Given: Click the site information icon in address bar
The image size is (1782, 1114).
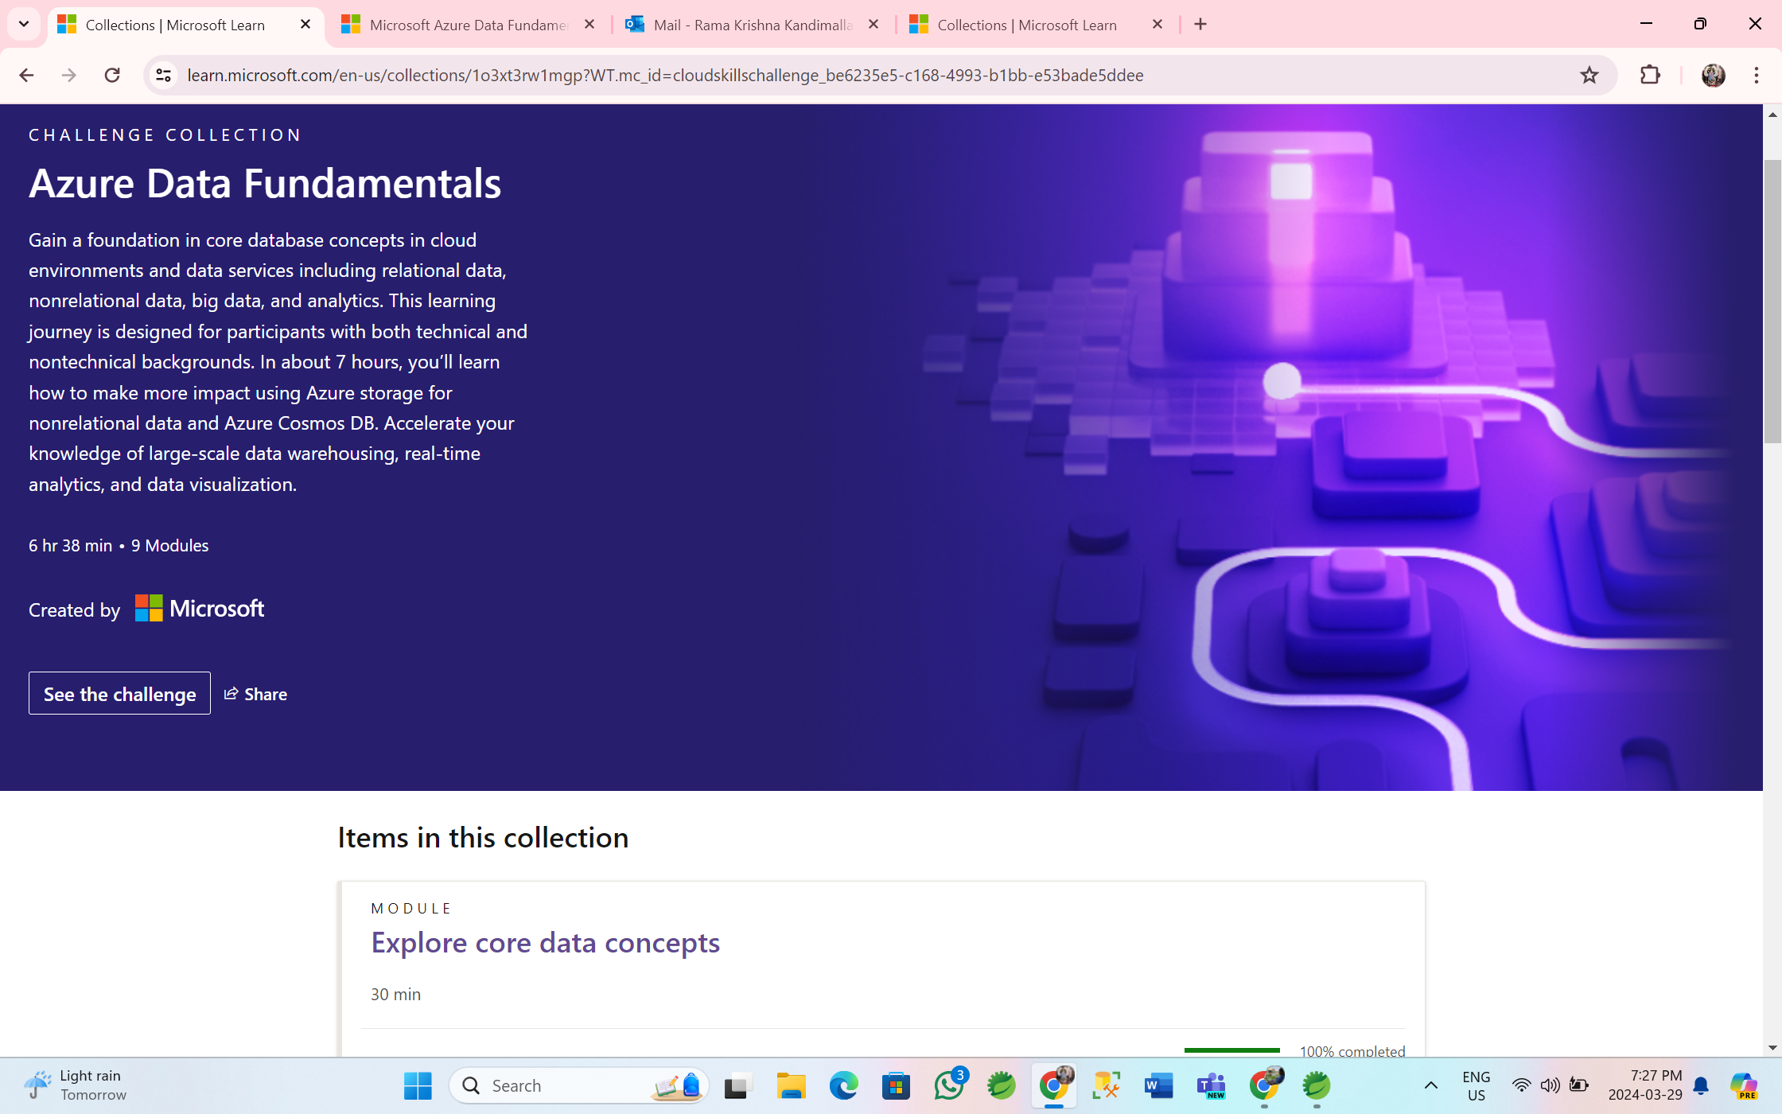Looking at the screenshot, I should pyautogui.click(x=163, y=75).
